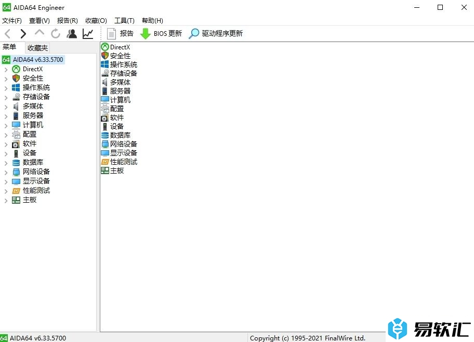This screenshot has width=474, height=342.
Task: Open the 收藏(O) menu
Action: [x=96, y=21]
